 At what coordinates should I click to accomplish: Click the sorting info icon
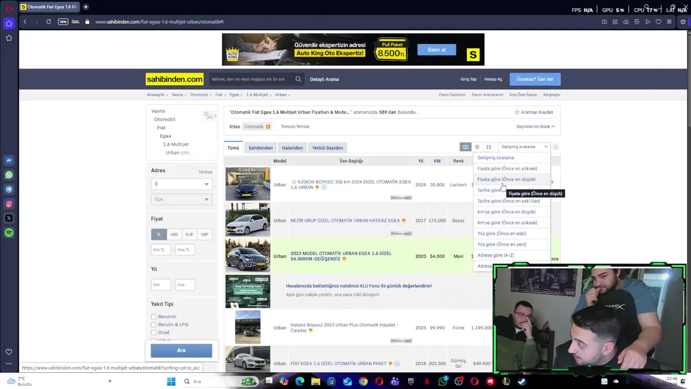tap(555, 147)
